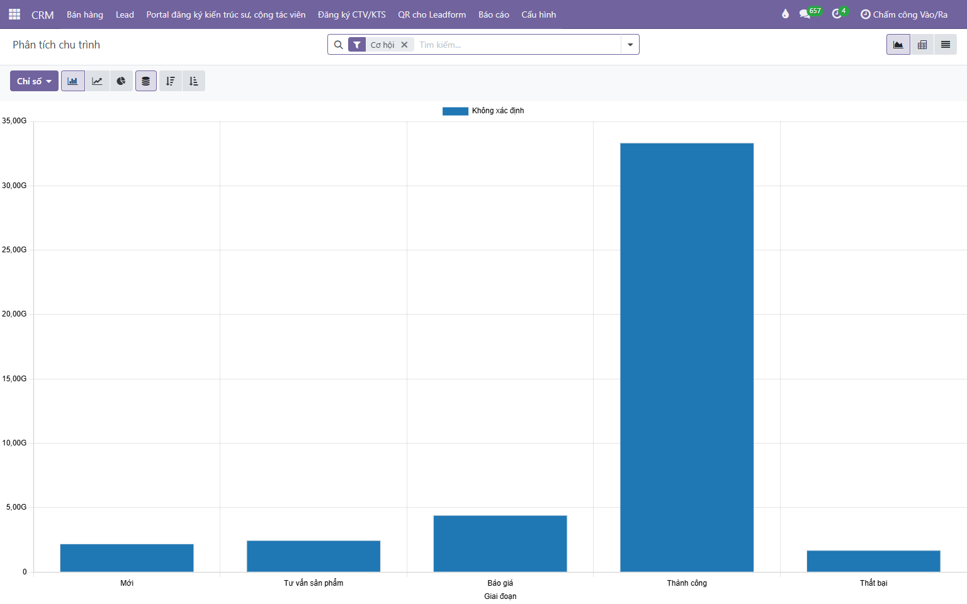Click the Báo giá bar
The height and width of the screenshot is (604, 967).
pyautogui.click(x=500, y=544)
